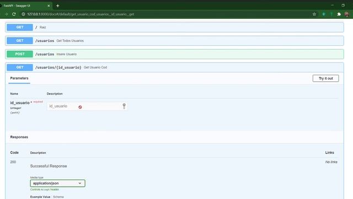This screenshot has width=353, height=199.
Task: Switch to Example Value view
Action: [x=40, y=197]
